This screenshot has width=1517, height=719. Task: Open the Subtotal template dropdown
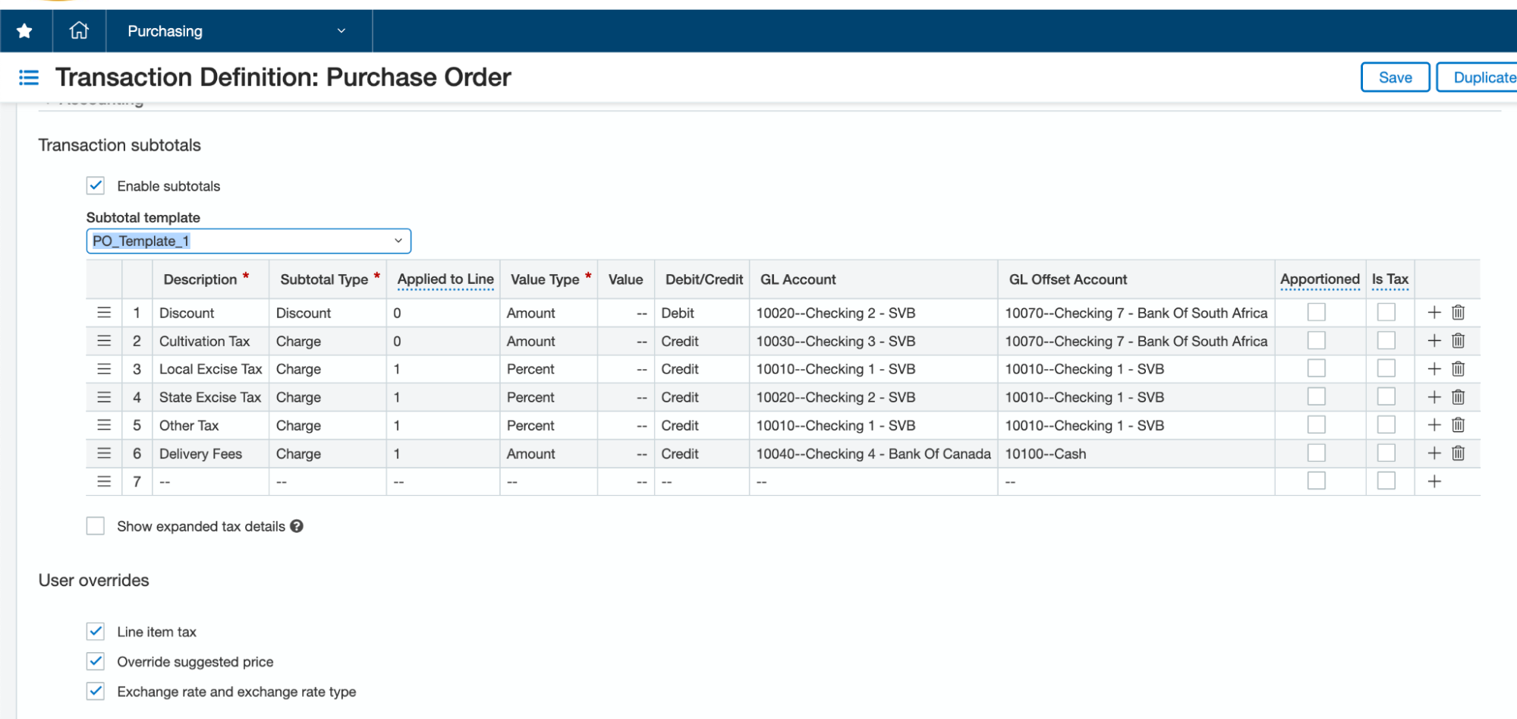tap(399, 241)
